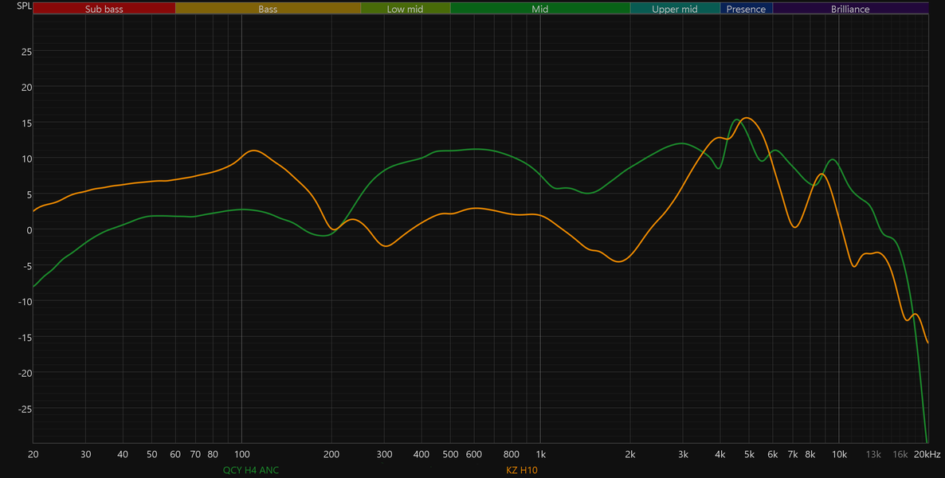Screen dimensions: 945x478
Task: Select the Brilliance band header
Action: (850, 9)
